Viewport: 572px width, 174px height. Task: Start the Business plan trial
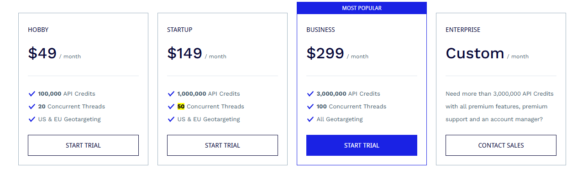[362, 145]
